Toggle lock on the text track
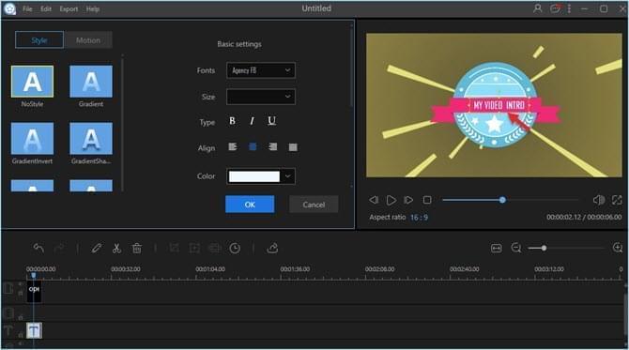This screenshot has width=629, height=350. 20,335
